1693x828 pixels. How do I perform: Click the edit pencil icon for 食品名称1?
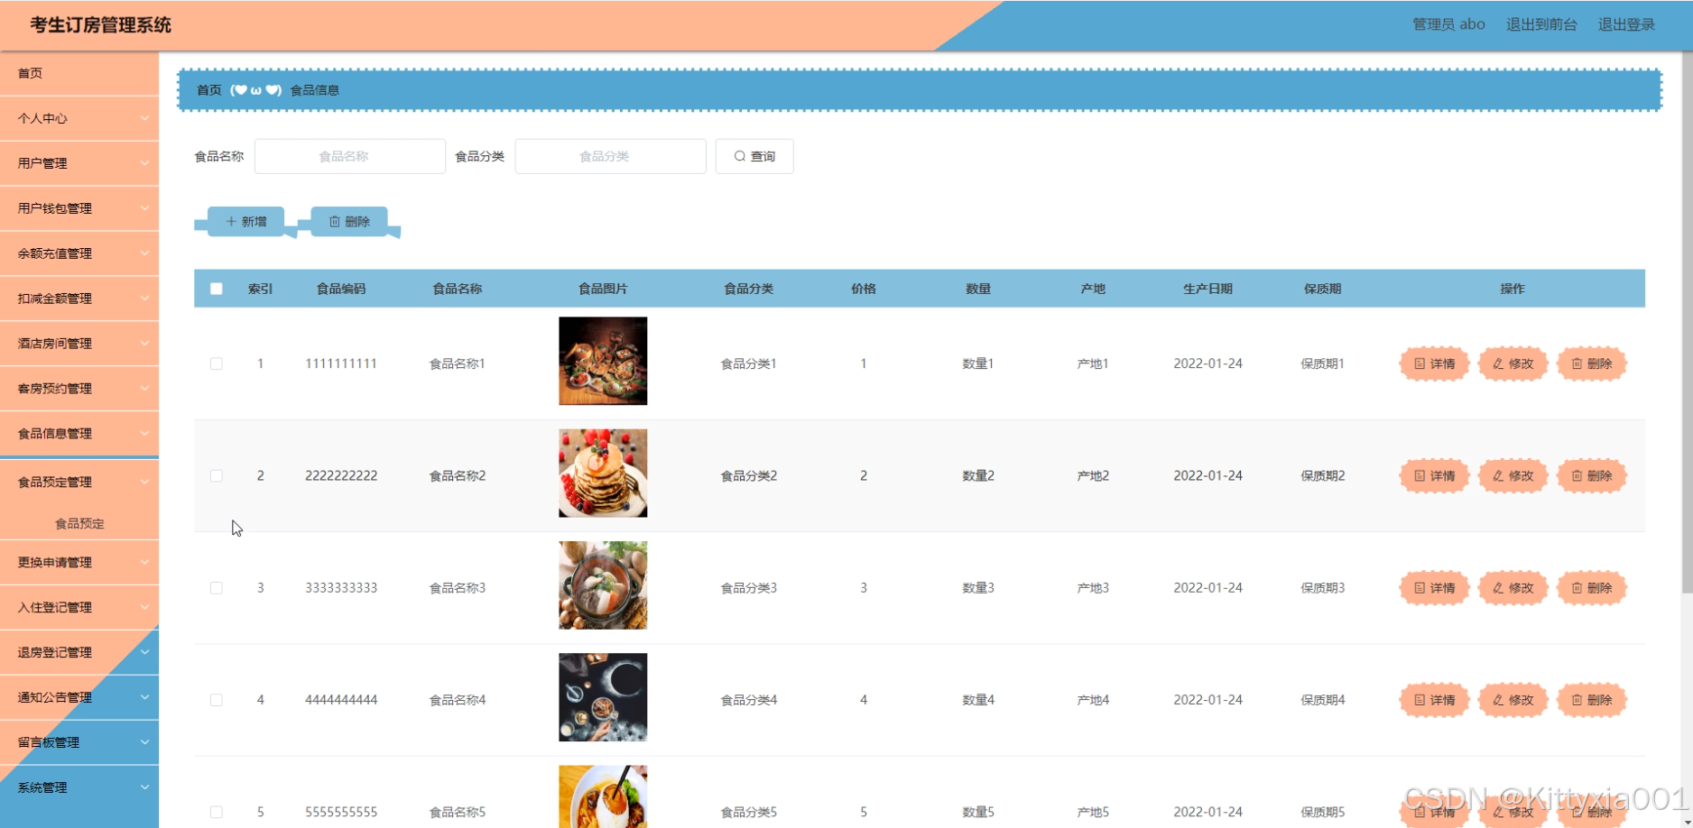click(x=1498, y=363)
